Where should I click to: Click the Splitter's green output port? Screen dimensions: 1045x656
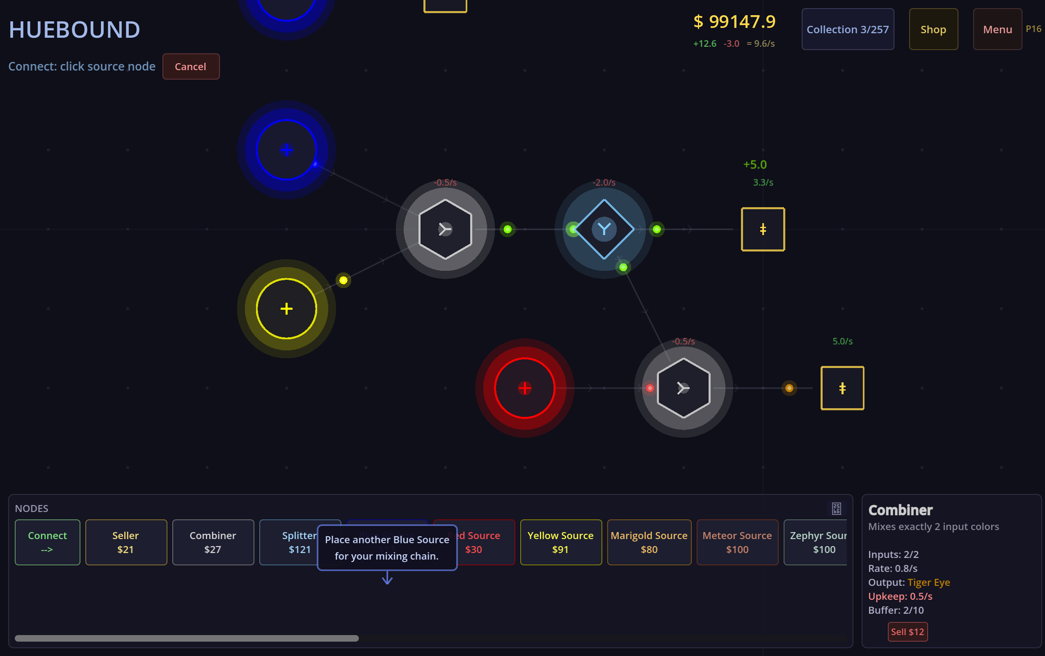[x=657, y=229]
